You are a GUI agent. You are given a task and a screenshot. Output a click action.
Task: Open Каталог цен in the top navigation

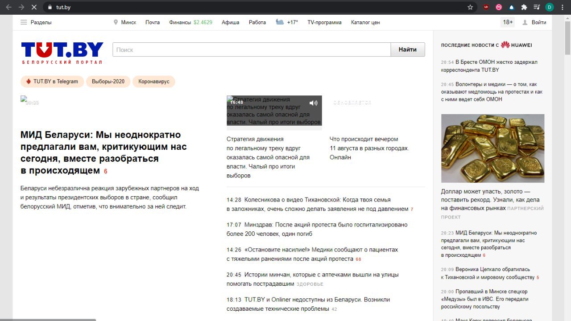click(365, 22)
